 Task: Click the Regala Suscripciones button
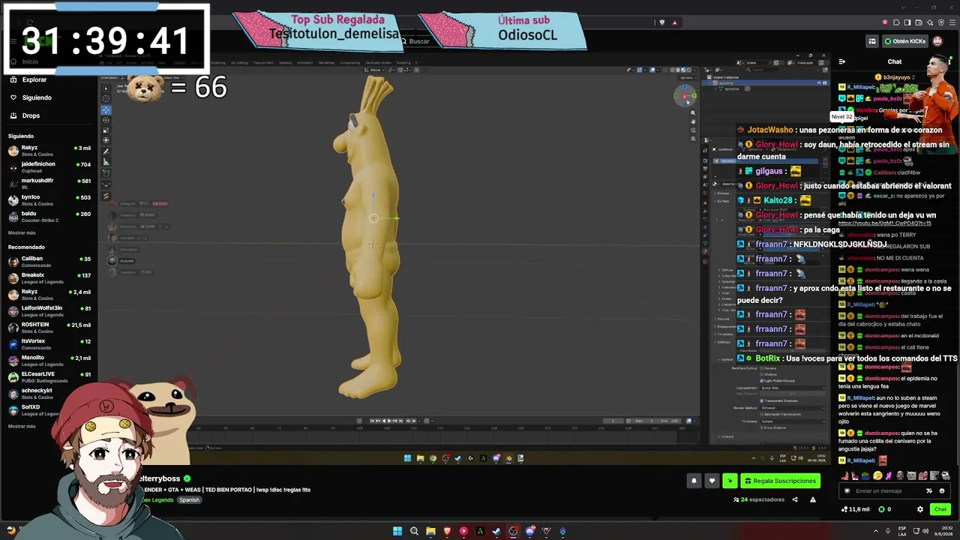coord(780,481)
